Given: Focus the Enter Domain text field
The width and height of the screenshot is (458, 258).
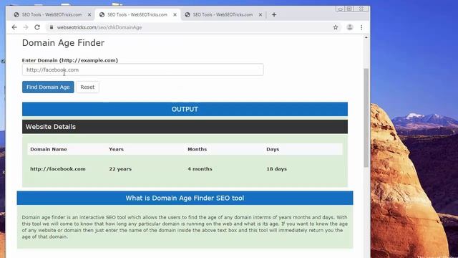Looking at the screenshot, I should click(x=143, y=70).
